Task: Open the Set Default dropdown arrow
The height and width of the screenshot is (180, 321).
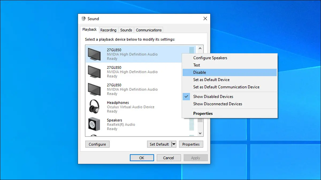Action: (174, 144)
